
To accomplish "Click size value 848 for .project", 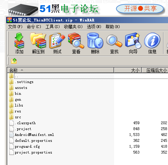I will [x=137, y=129].
